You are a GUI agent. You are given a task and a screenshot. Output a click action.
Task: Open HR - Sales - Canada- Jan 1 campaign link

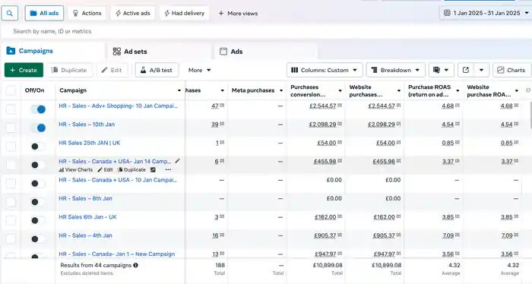117,254
